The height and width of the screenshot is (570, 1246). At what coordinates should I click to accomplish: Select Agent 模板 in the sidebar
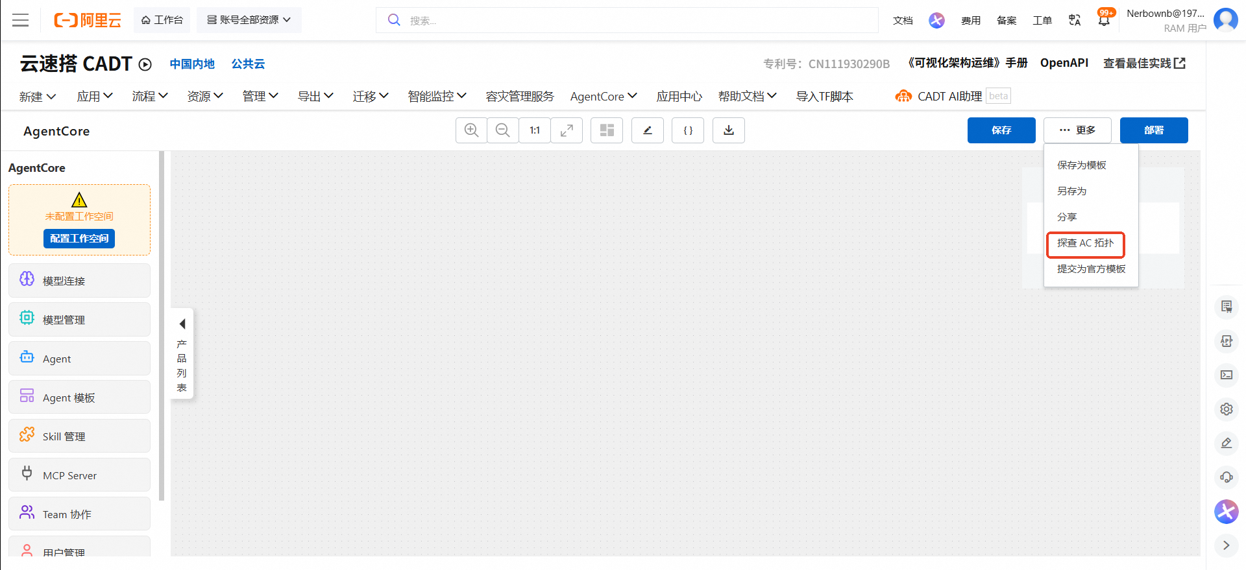79,398
